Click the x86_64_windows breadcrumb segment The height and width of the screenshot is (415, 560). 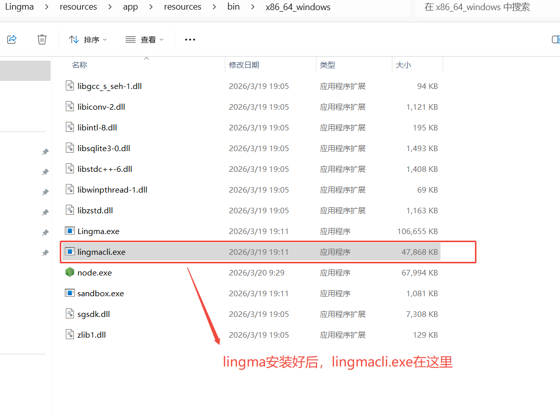click(298, 7)
